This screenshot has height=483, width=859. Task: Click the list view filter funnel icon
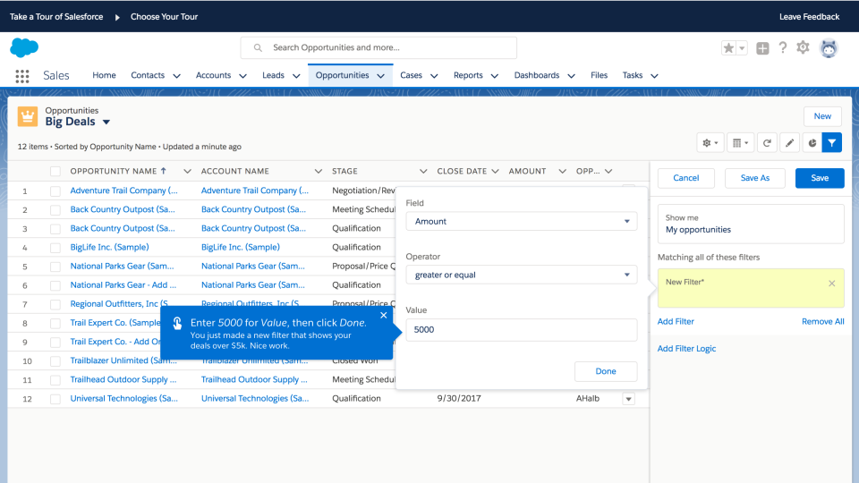831,143
